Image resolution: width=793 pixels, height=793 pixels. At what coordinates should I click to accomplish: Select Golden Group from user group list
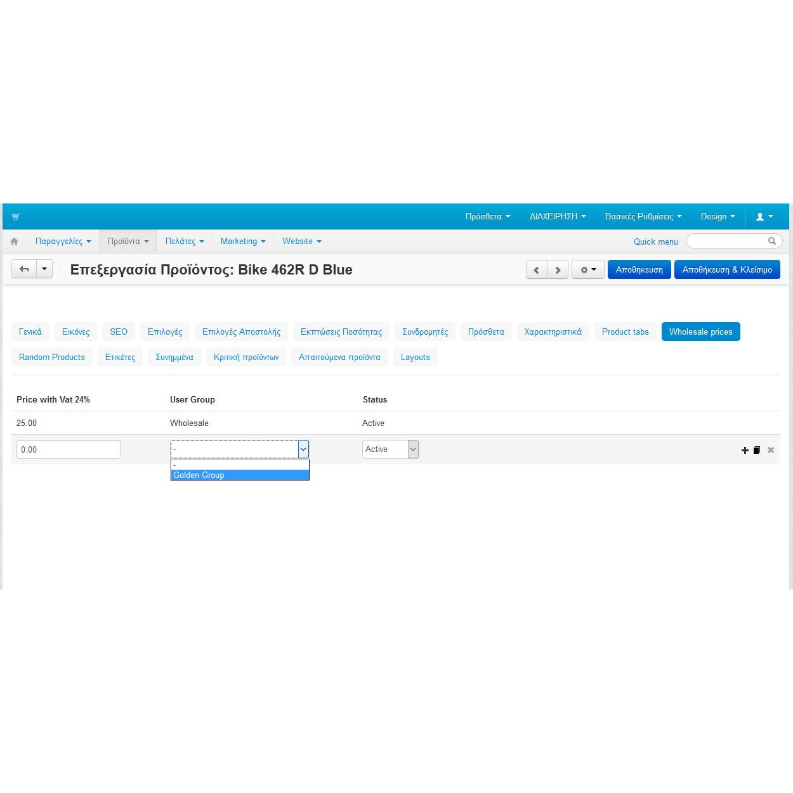(x=239, y=475)
